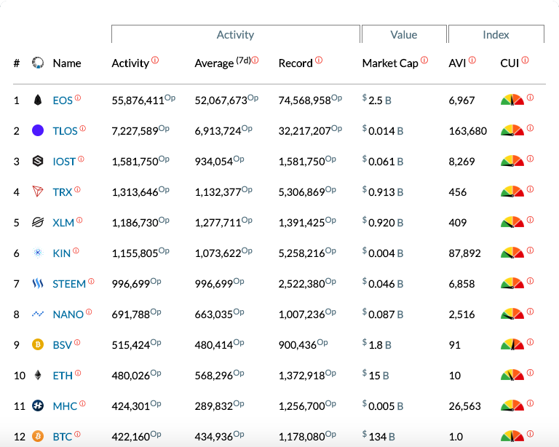Open info icon beside Market Cap header
Screen dimensions: 559x447
tap(424, 60)
